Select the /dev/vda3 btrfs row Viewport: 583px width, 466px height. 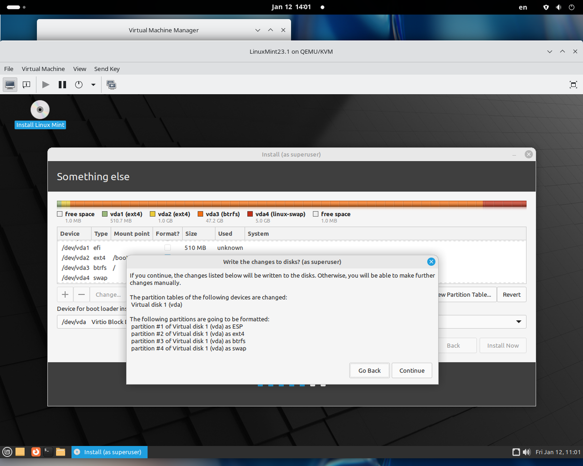click(x=92, y=267)
